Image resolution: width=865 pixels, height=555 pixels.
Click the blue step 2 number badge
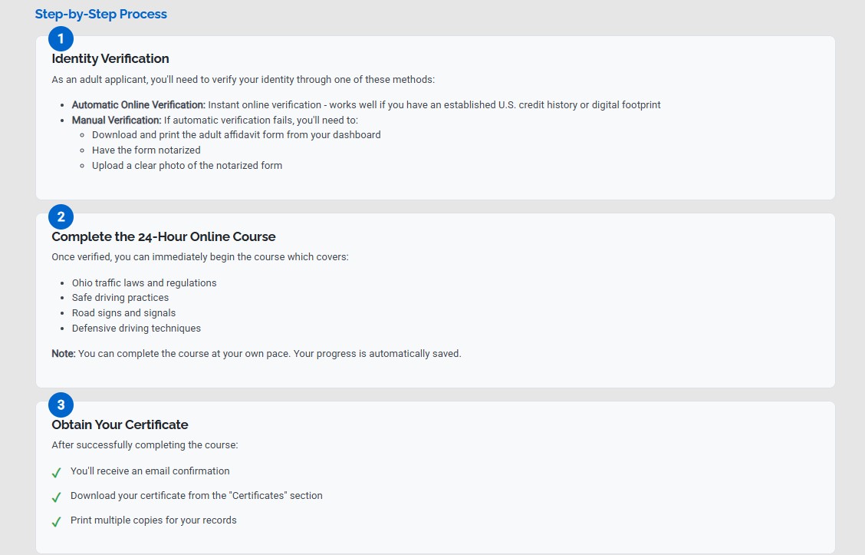tap(61, 216)
